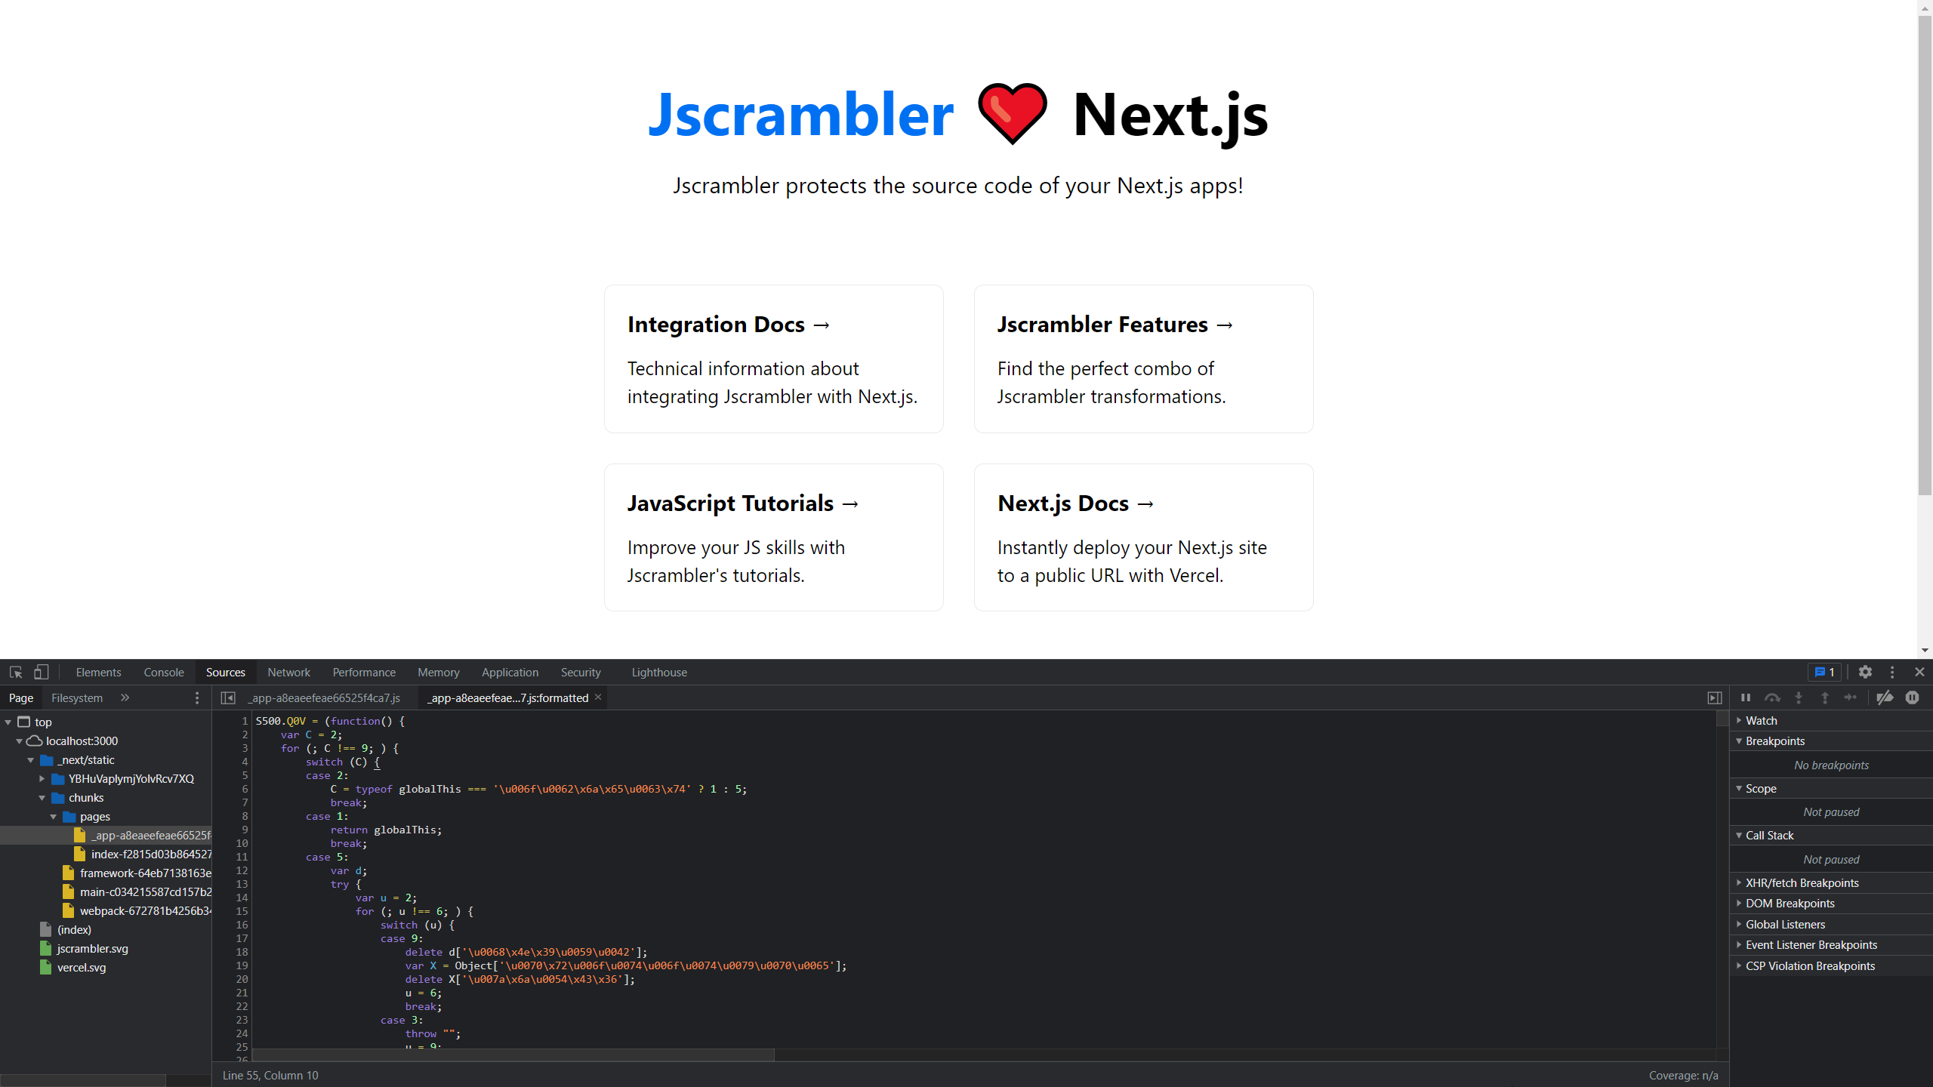Close the DevTools panel
The width and height of the screenshot is (1933, 1087).
click(1919, 672)
